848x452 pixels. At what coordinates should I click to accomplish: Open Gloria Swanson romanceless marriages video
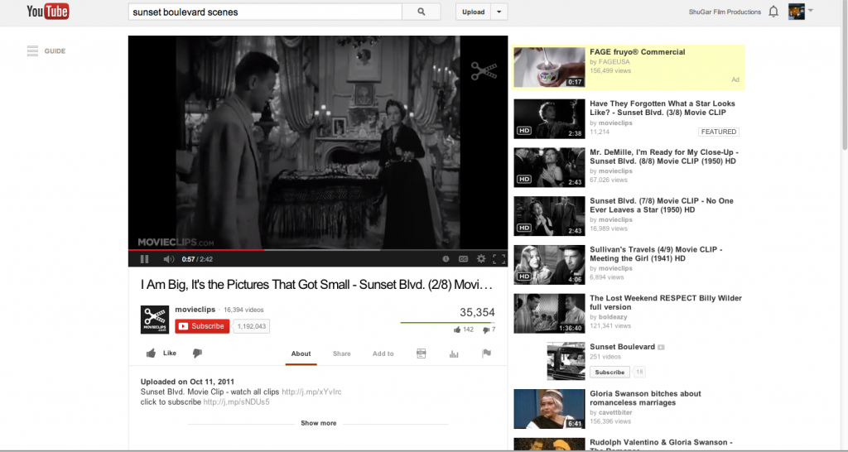(x=645, y=398)
